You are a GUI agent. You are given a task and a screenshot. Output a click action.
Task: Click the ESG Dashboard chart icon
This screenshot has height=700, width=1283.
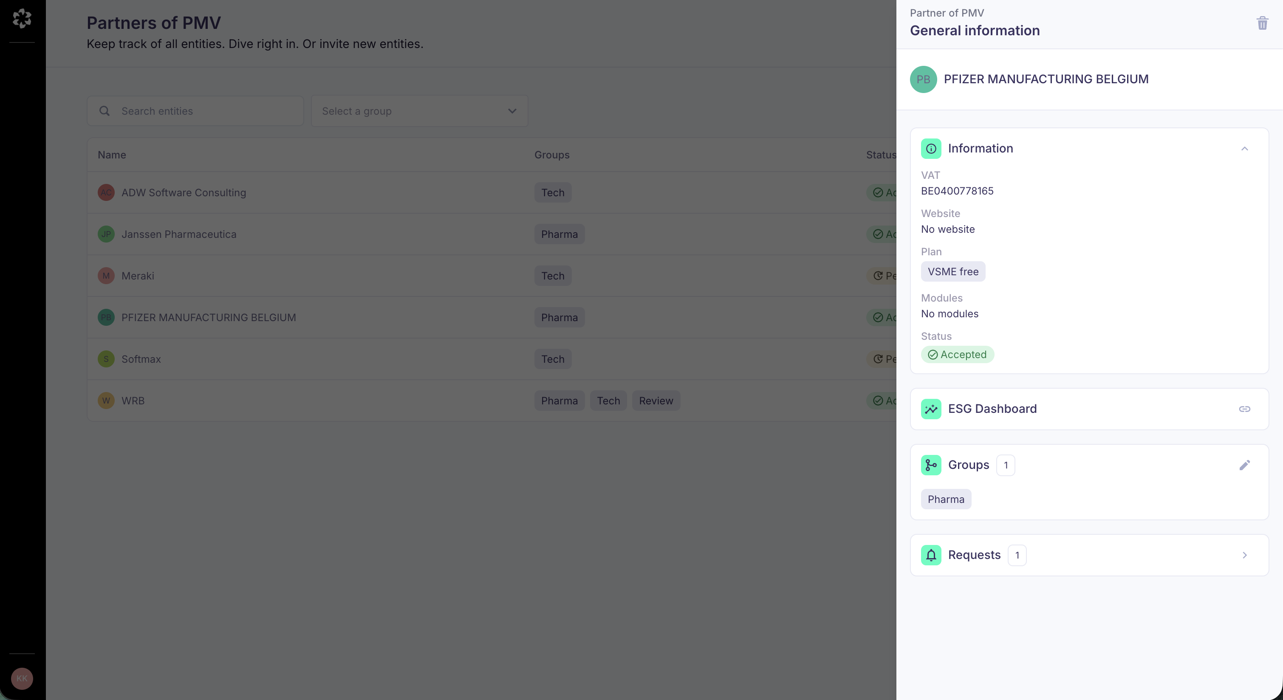931,409
